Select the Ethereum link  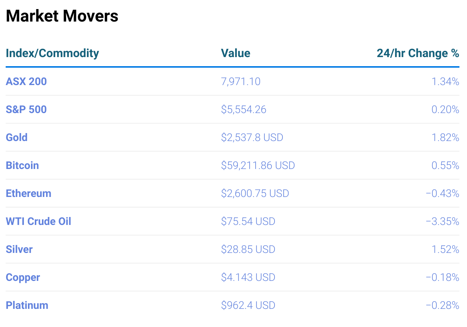pos(28,193)
